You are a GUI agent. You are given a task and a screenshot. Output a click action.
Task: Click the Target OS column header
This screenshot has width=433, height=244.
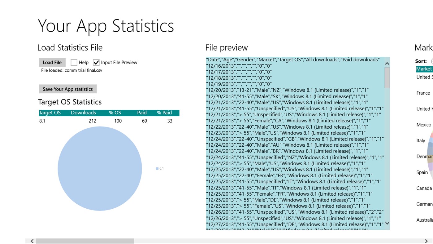click(x=50, y=113)
